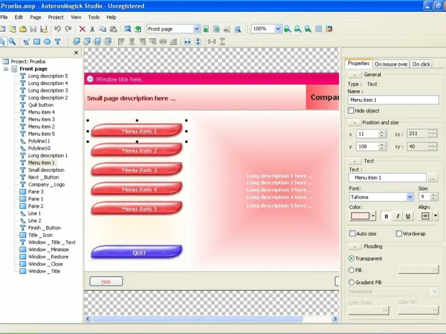Click the Bold formatting button
Image resolution: width=446 pixels, height=334 pixels.
[386, 216]
